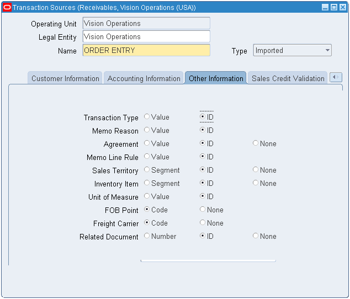Choose Value option for Memo Reason

tap(147, 130)
